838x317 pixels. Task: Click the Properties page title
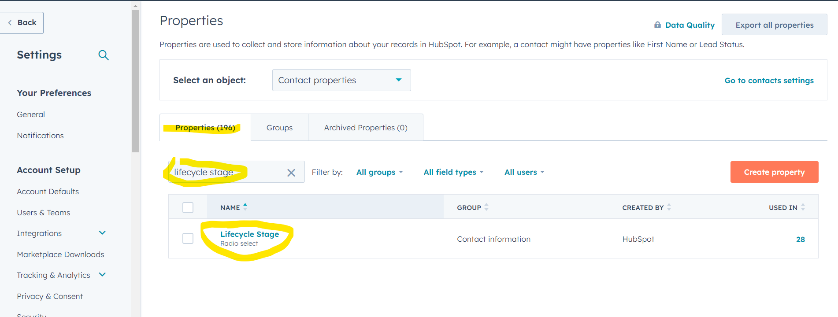[x=191, y=21]
